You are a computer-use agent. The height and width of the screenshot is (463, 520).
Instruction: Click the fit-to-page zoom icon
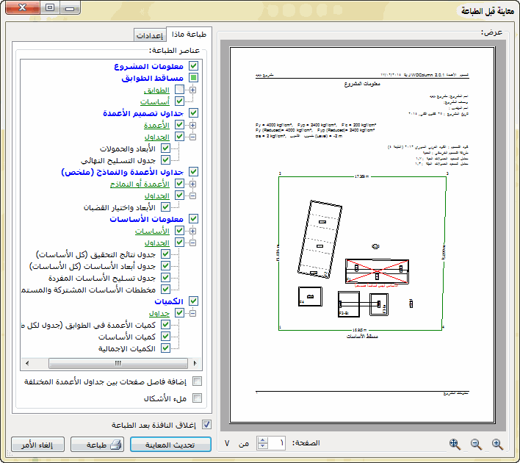pos(455,443)
